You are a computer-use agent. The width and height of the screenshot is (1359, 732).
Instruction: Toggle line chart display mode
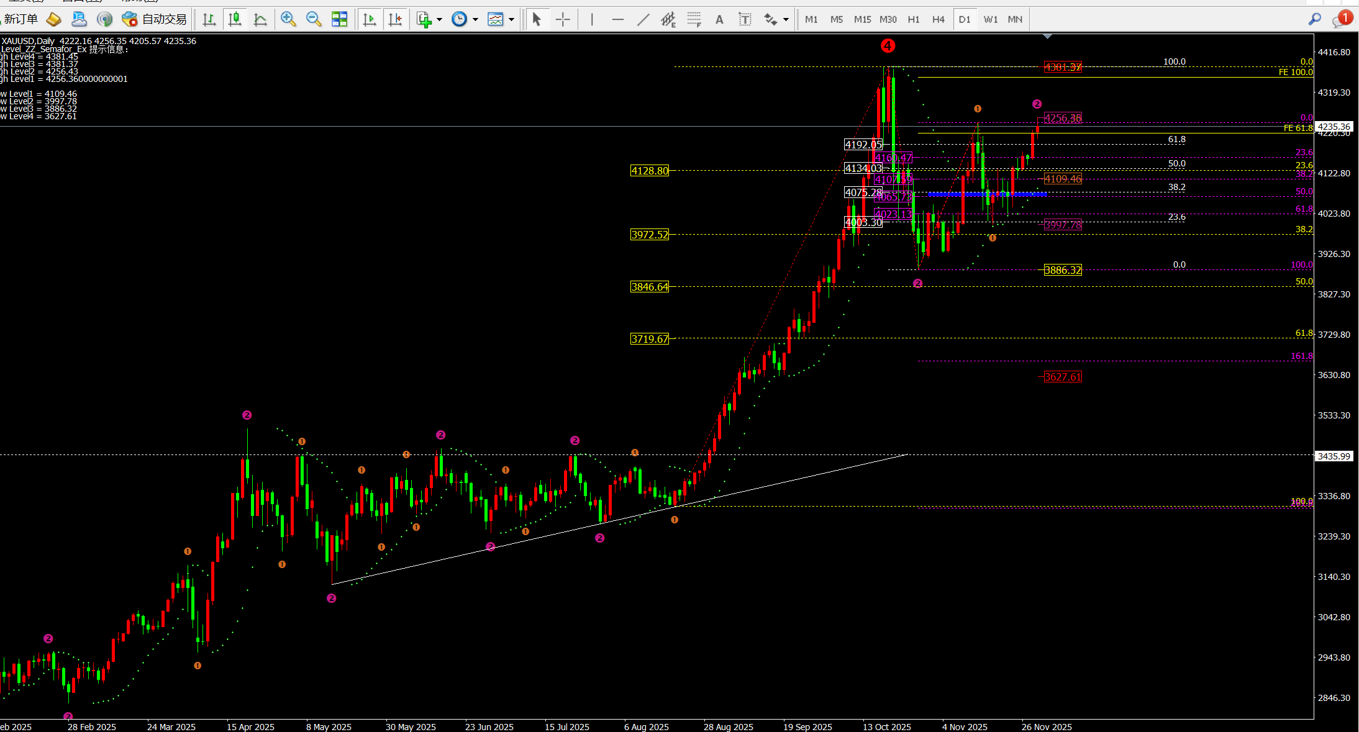[260, 19]
